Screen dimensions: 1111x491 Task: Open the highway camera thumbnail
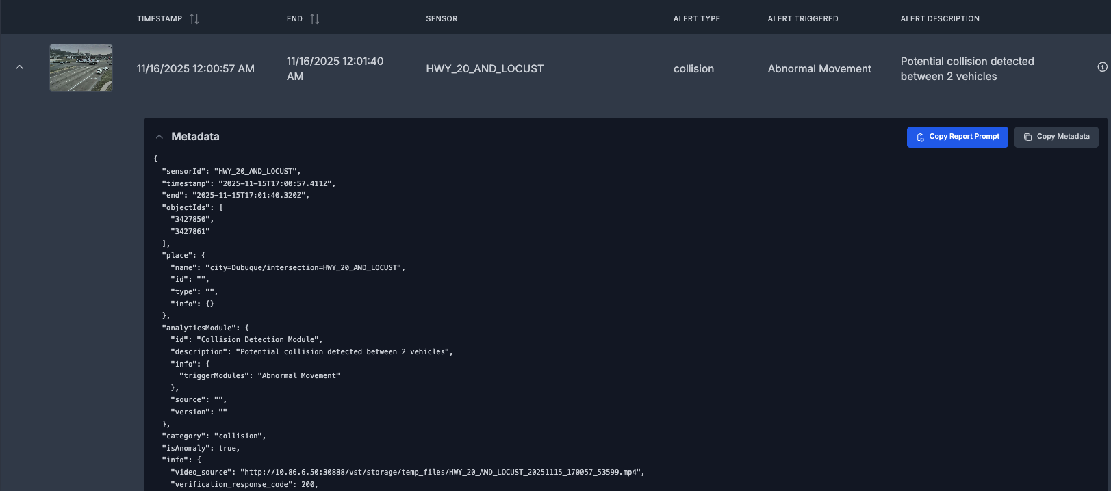tap(81, 68)
